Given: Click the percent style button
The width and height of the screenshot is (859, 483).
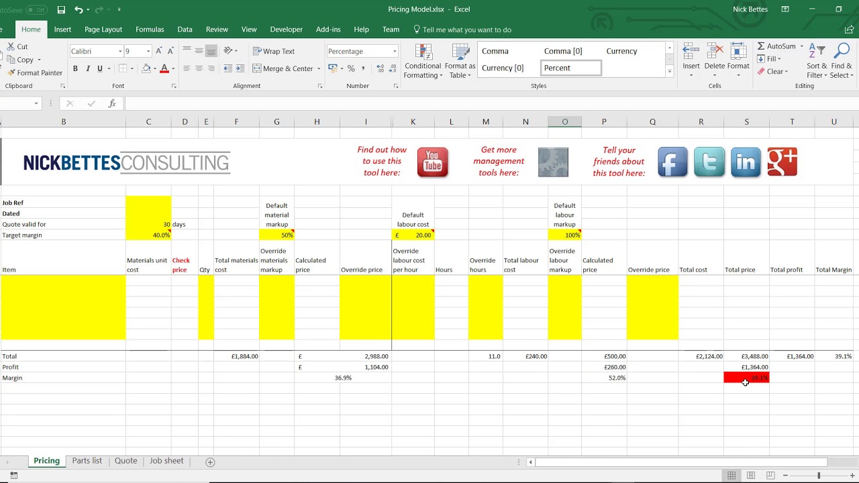Looking at the screenshot, I should [350, 68].
